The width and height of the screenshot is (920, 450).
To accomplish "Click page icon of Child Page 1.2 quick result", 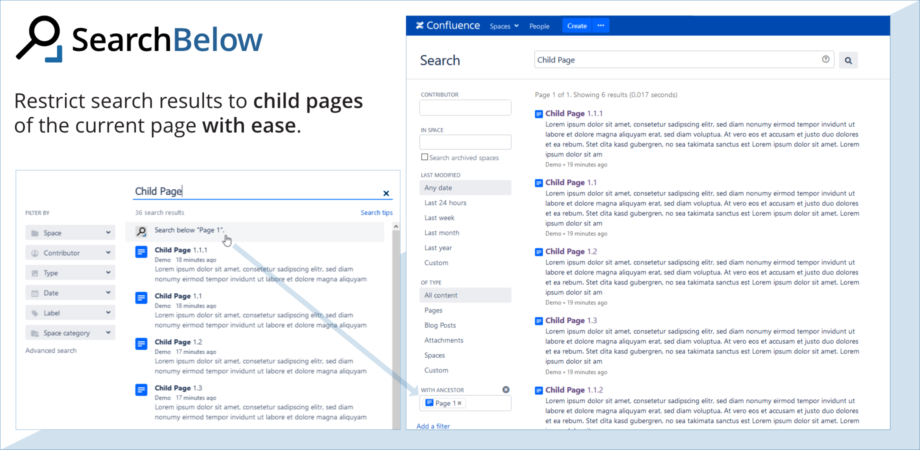I will click(x=141, y=344).
